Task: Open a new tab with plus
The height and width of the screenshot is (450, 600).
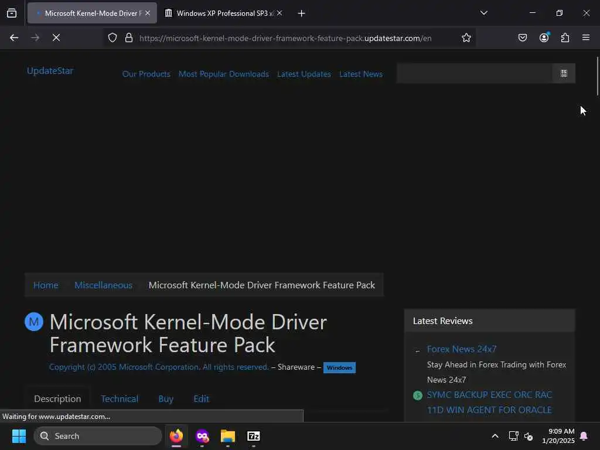Action: pos(301,13)
